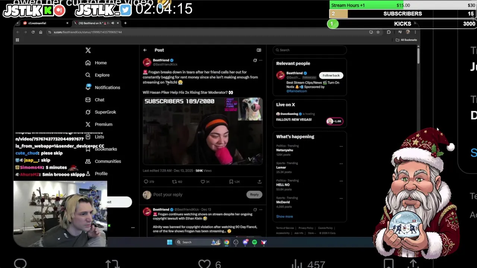477x268 pixels.
Task: Open Cookie Policy footer link
Action: coord(325,228)
